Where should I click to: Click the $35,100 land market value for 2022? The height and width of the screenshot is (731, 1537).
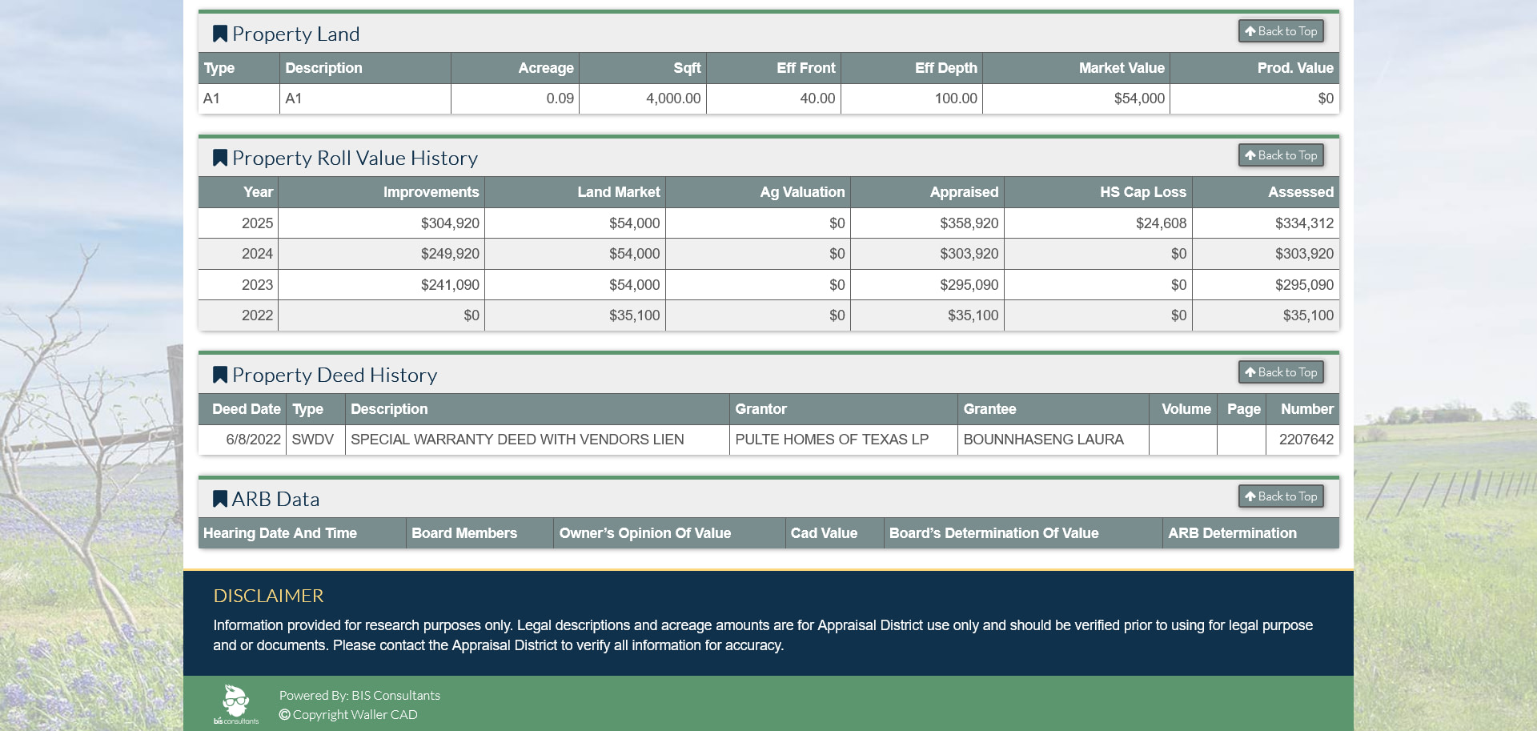634,315
